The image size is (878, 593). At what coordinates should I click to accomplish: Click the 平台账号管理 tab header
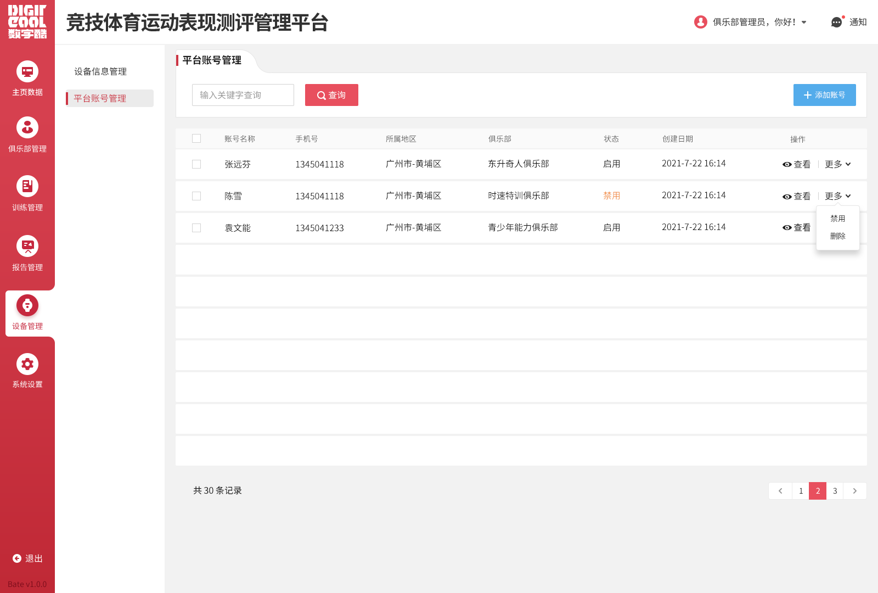coord(212,60)
